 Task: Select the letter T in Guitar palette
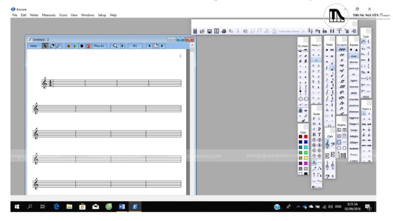coord(320,135)
